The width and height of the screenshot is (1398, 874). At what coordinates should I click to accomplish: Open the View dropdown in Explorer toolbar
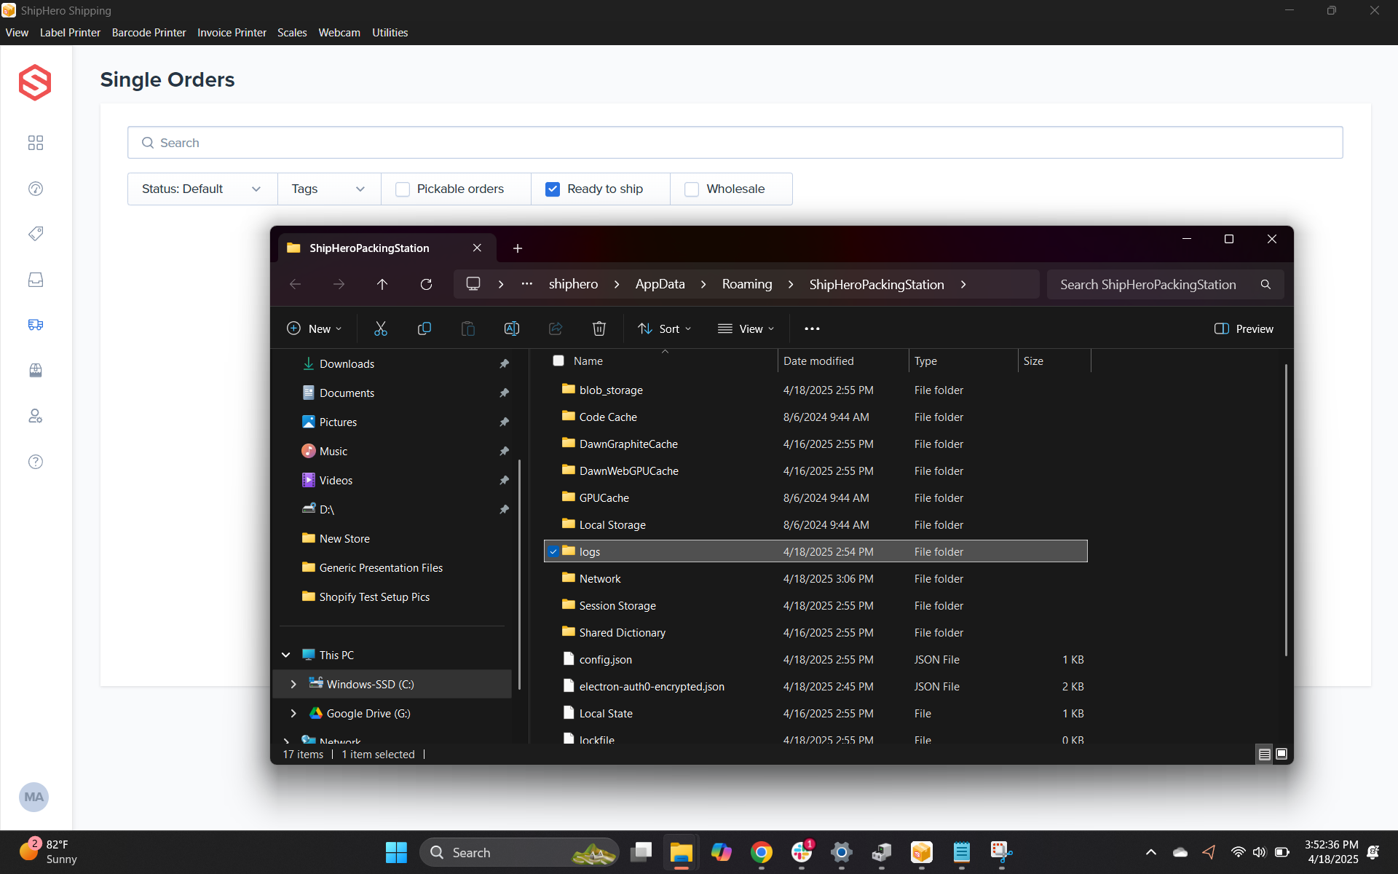coord(746,328)
